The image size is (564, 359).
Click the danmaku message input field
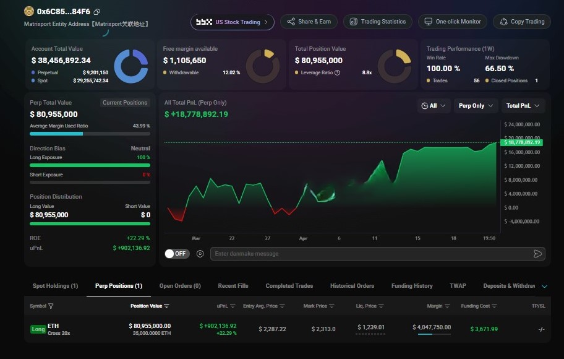[370, 254]
